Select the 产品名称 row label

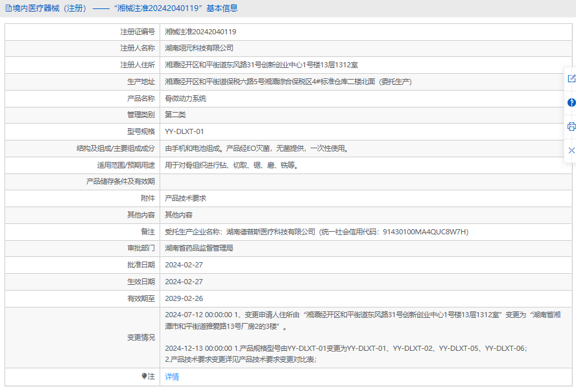pyautogui.click(x=141, y=98)
